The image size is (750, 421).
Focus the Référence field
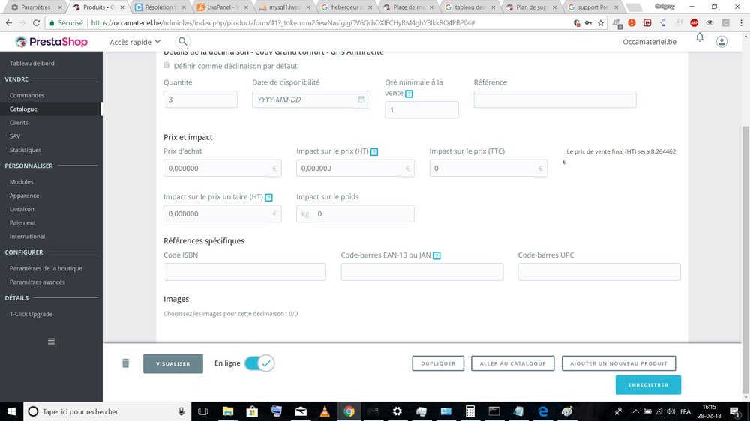click(x=555, y=100)
